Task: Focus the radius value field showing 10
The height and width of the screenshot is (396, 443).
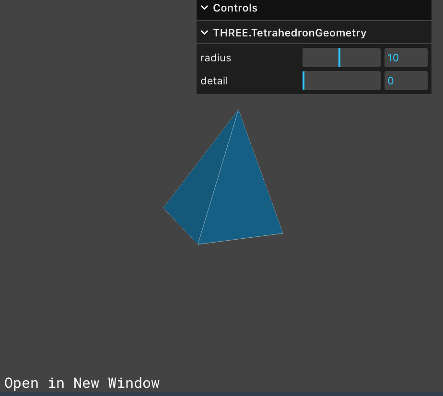Action: 406,58
